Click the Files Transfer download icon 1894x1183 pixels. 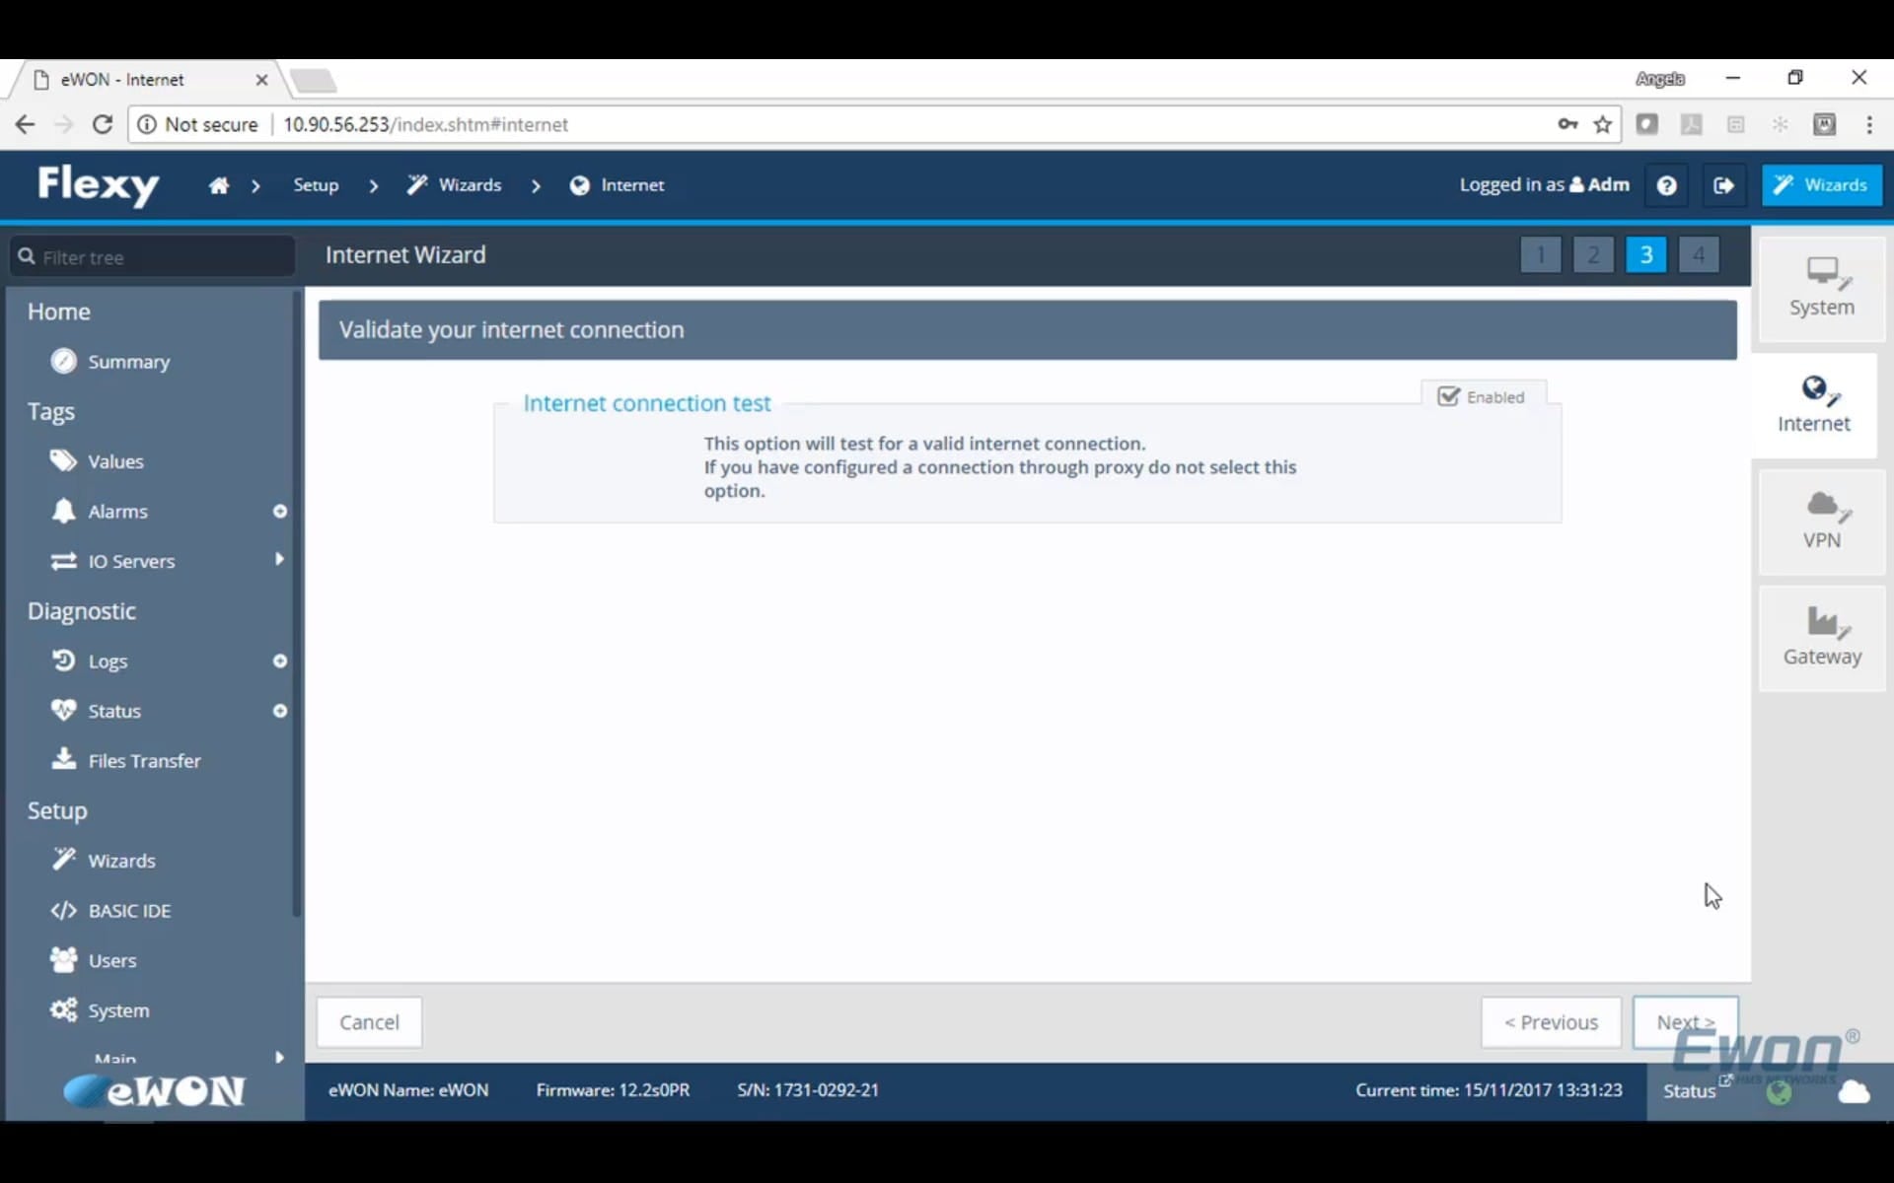63,759
